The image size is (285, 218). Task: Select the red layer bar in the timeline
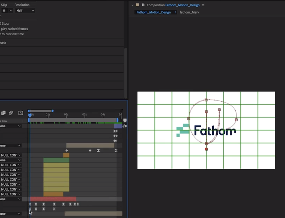[x=53, y=199]
